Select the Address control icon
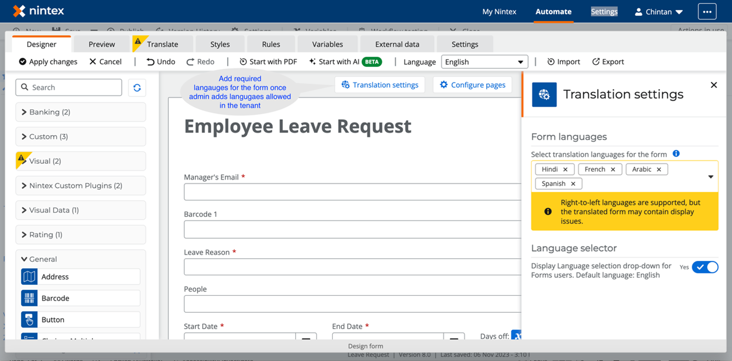Screen dimensions: 732x361 (x=29, y=277)
